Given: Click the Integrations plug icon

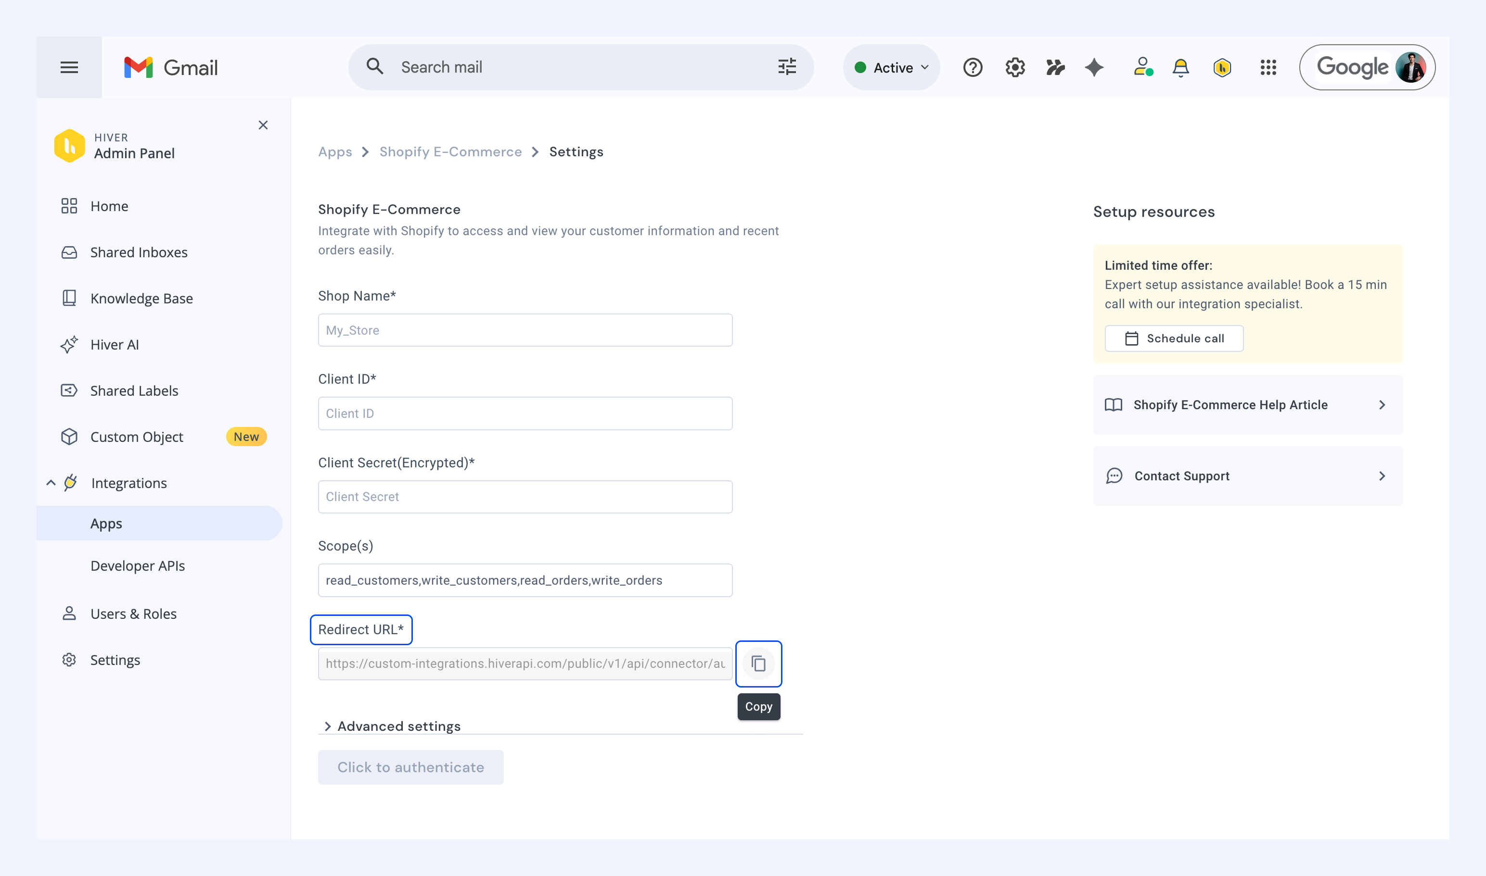Looking at the screenshot, I should pos(70,482).
